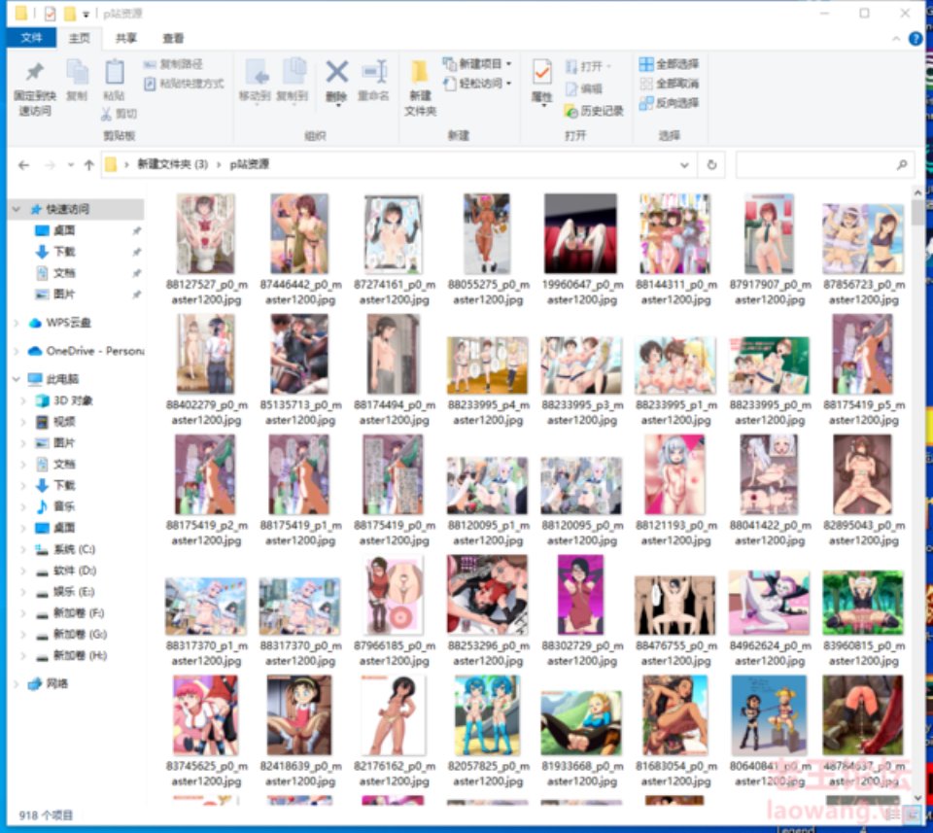Select 新加卷 (H:) drive
The height and width of the screenshot is (833, 933).
(71, 655)
